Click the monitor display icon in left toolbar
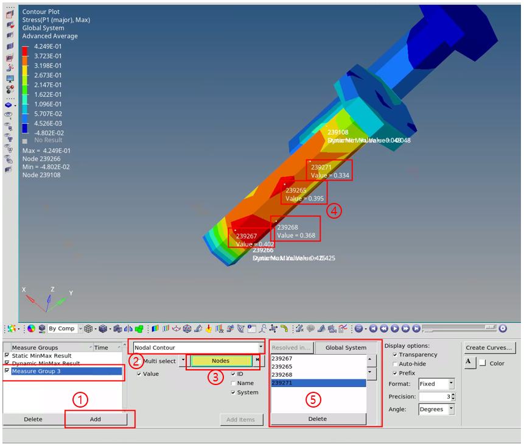 [10, 79]
